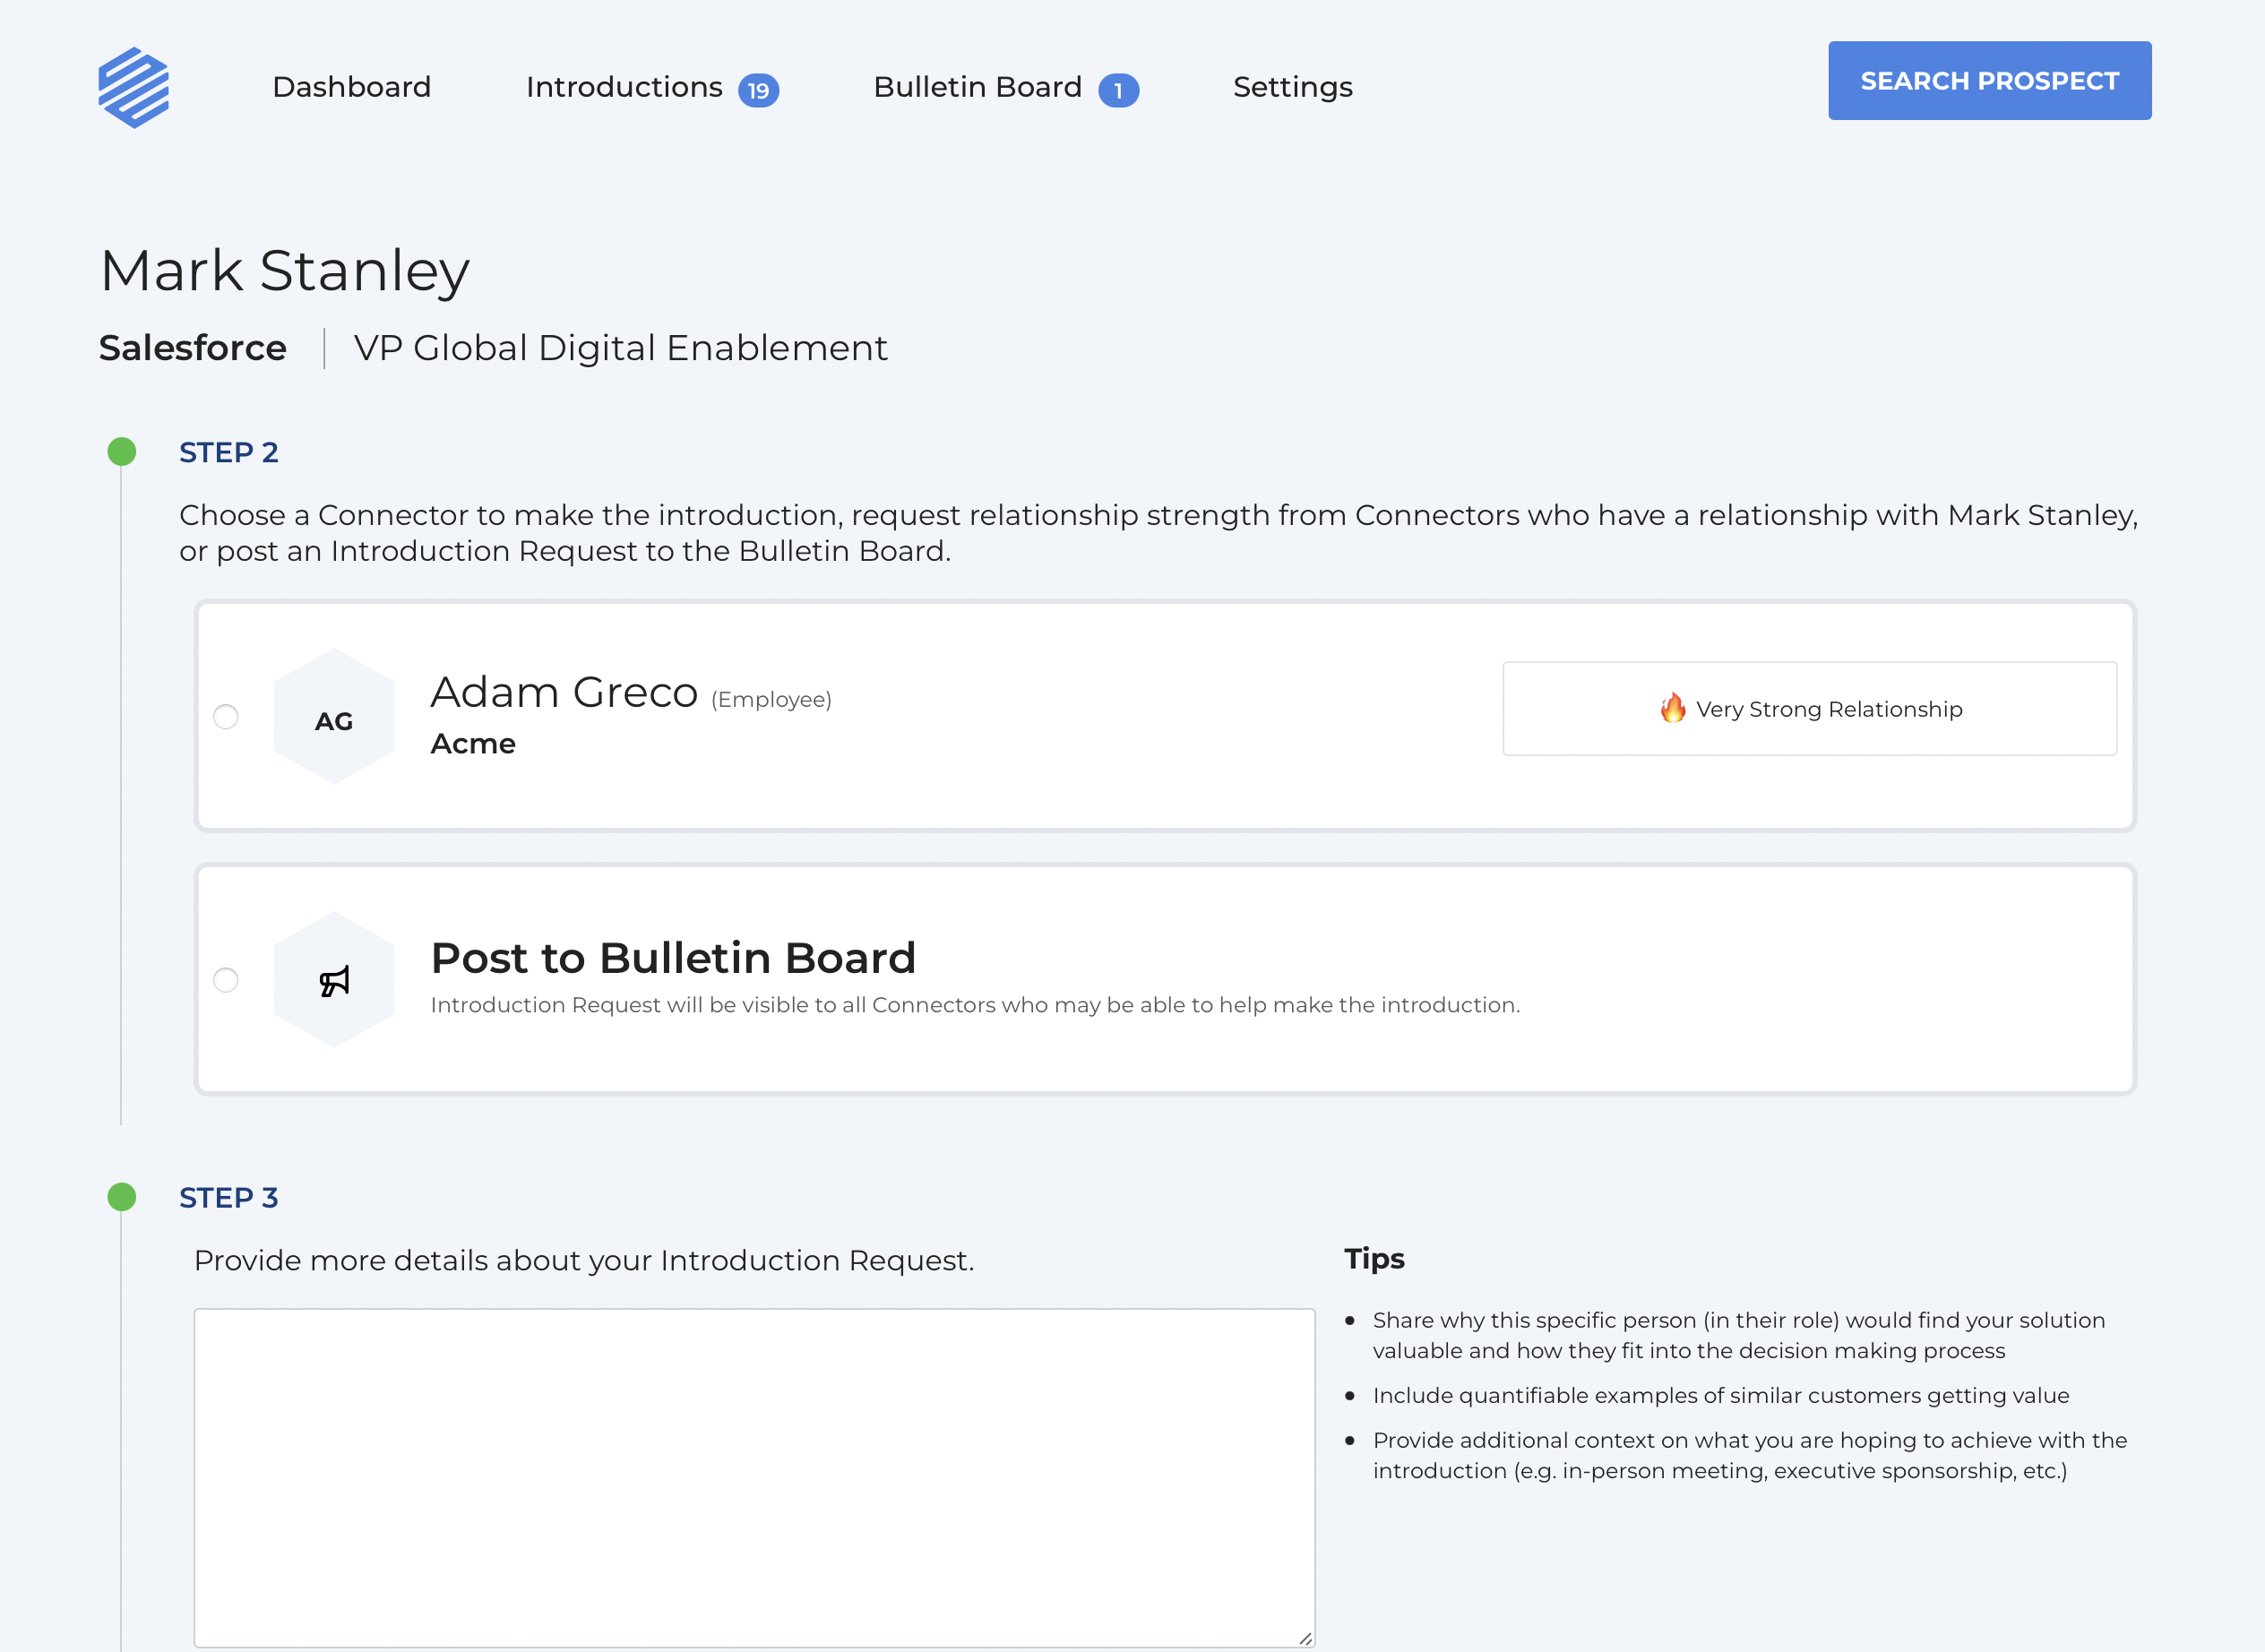Click the Adam Greco connector name

point(564,692)
